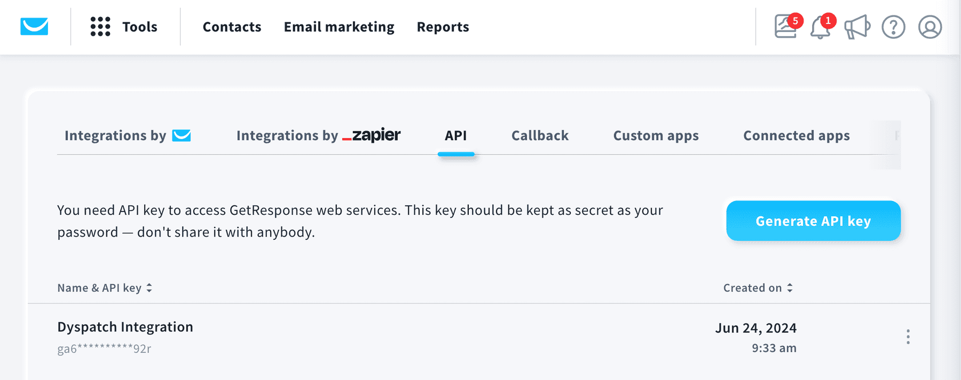The height and width of the screenshot is (380, 961).
Task: Click the Zapier logo in the tabs
Action: [372, 135]
